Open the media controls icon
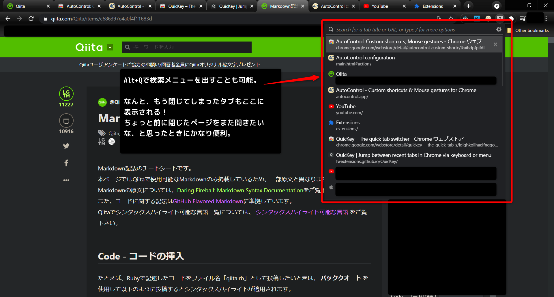 (523, 18)
